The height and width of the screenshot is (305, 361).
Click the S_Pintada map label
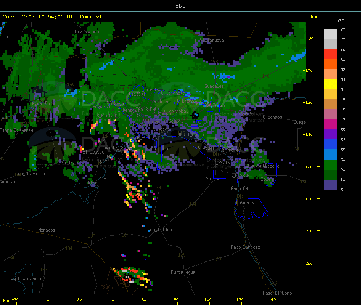coord(107,116)
